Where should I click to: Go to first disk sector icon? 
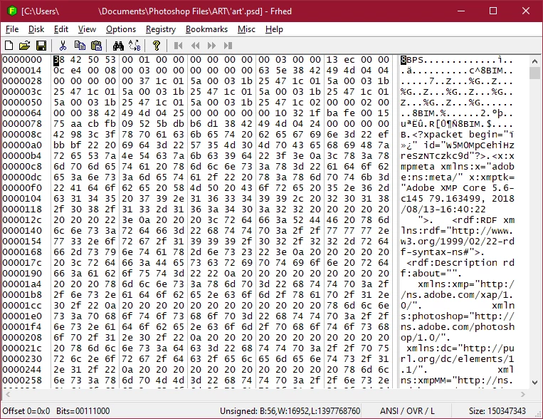pyautogui.click(x=179, y=46)
